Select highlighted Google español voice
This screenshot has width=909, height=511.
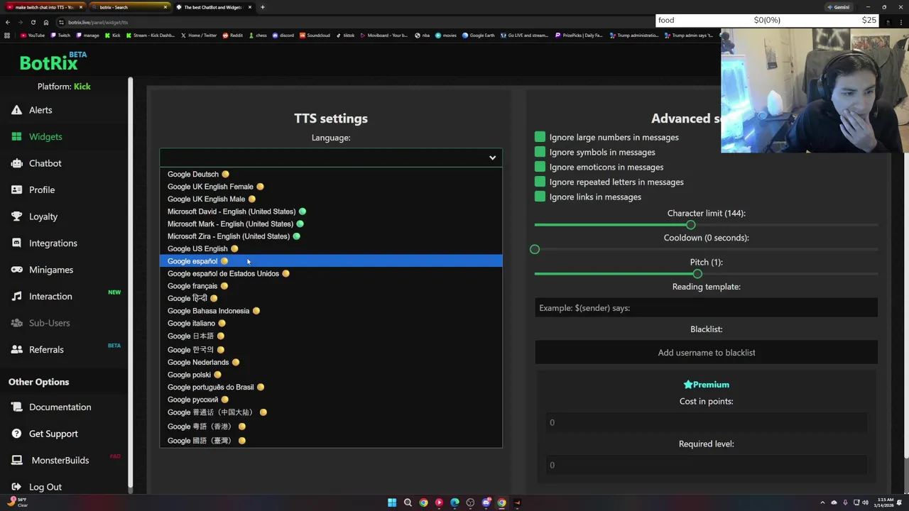pos(331,261)
